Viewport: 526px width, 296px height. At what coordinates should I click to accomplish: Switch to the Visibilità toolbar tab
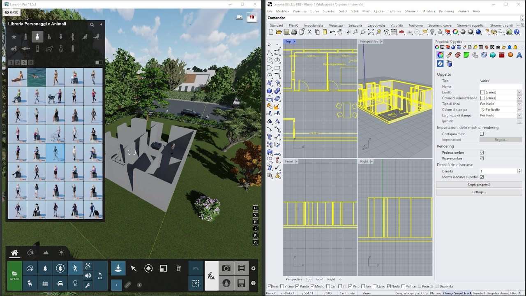coord(397,25)
